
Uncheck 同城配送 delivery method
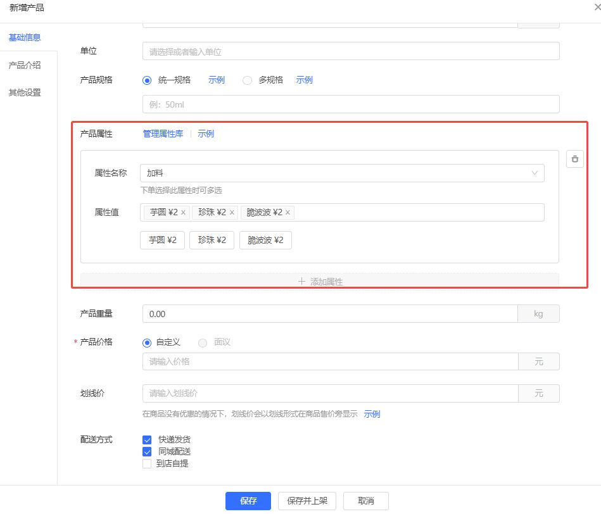pyautogui.click(x=147, y=452)
